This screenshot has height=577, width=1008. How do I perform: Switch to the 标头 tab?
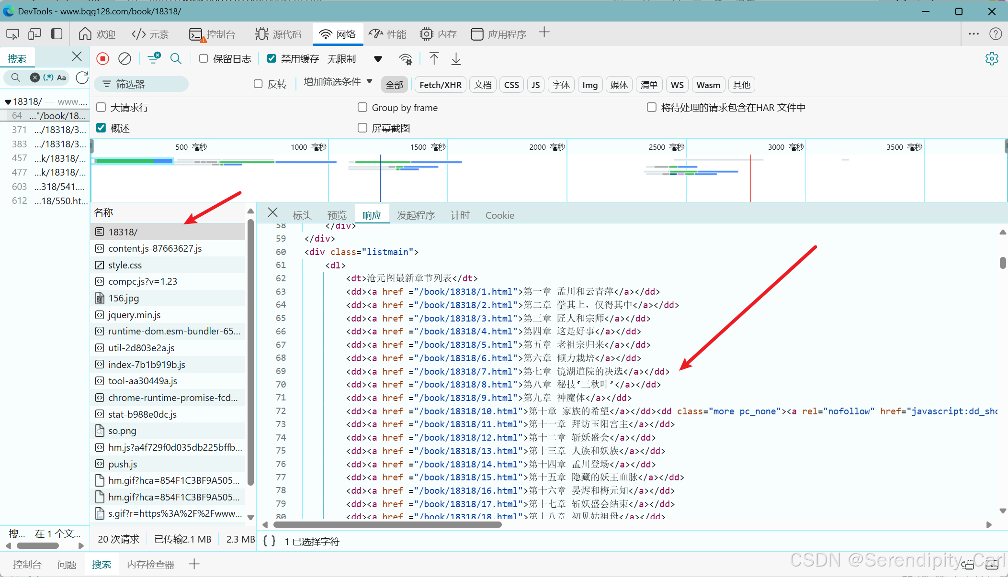302,215
